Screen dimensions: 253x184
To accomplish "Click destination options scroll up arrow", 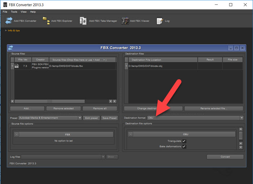I will coord(241,129).
